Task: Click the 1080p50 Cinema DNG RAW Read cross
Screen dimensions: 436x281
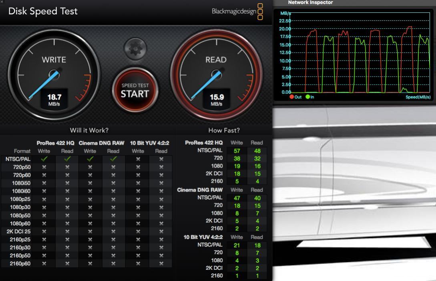Action: [113, 216]
